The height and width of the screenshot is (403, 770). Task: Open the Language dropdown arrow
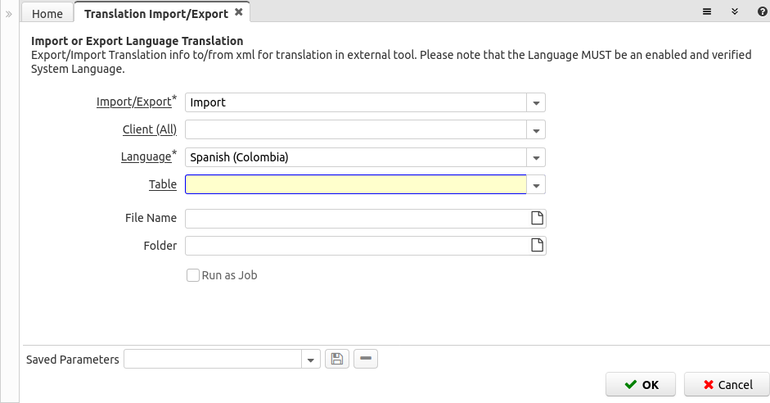click(x=536, y=158)
